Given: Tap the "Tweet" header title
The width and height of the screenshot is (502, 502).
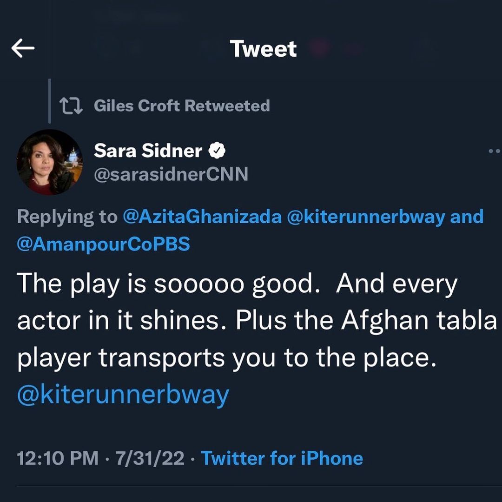Looking at the screenshot, I should (x=263, y=49).
